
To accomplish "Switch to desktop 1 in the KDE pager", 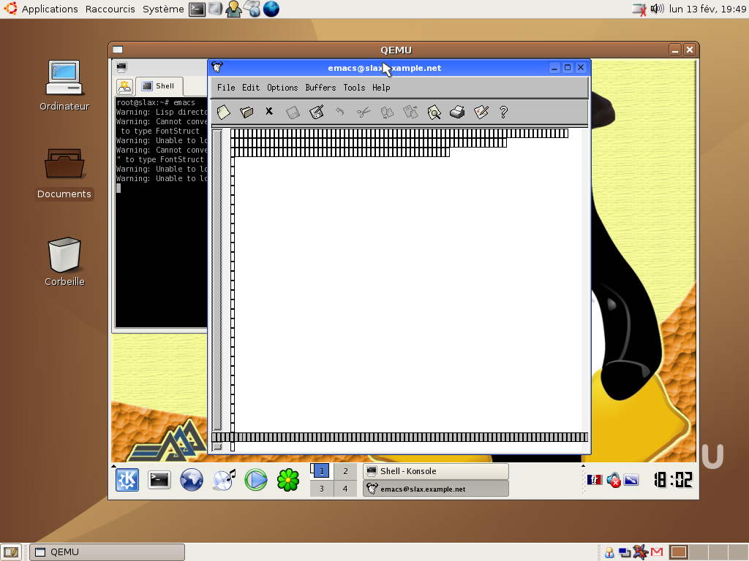I will [322, 471].
